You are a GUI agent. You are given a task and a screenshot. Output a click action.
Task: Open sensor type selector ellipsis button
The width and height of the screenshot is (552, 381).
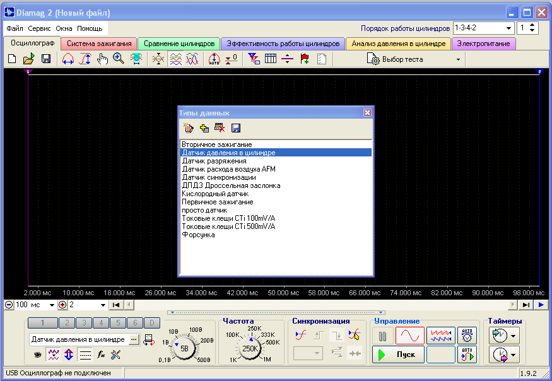coord(134,339)
